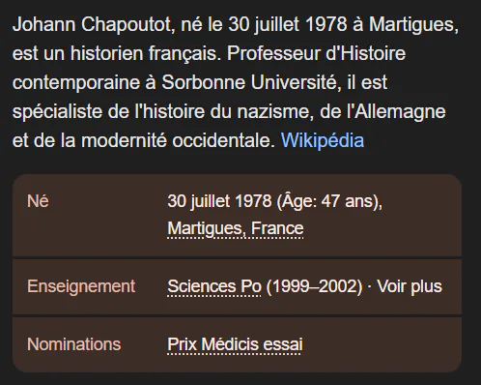Screen dimensions: 481x385
Task: Follow the Sciences Po link
Action: point(214,286)
